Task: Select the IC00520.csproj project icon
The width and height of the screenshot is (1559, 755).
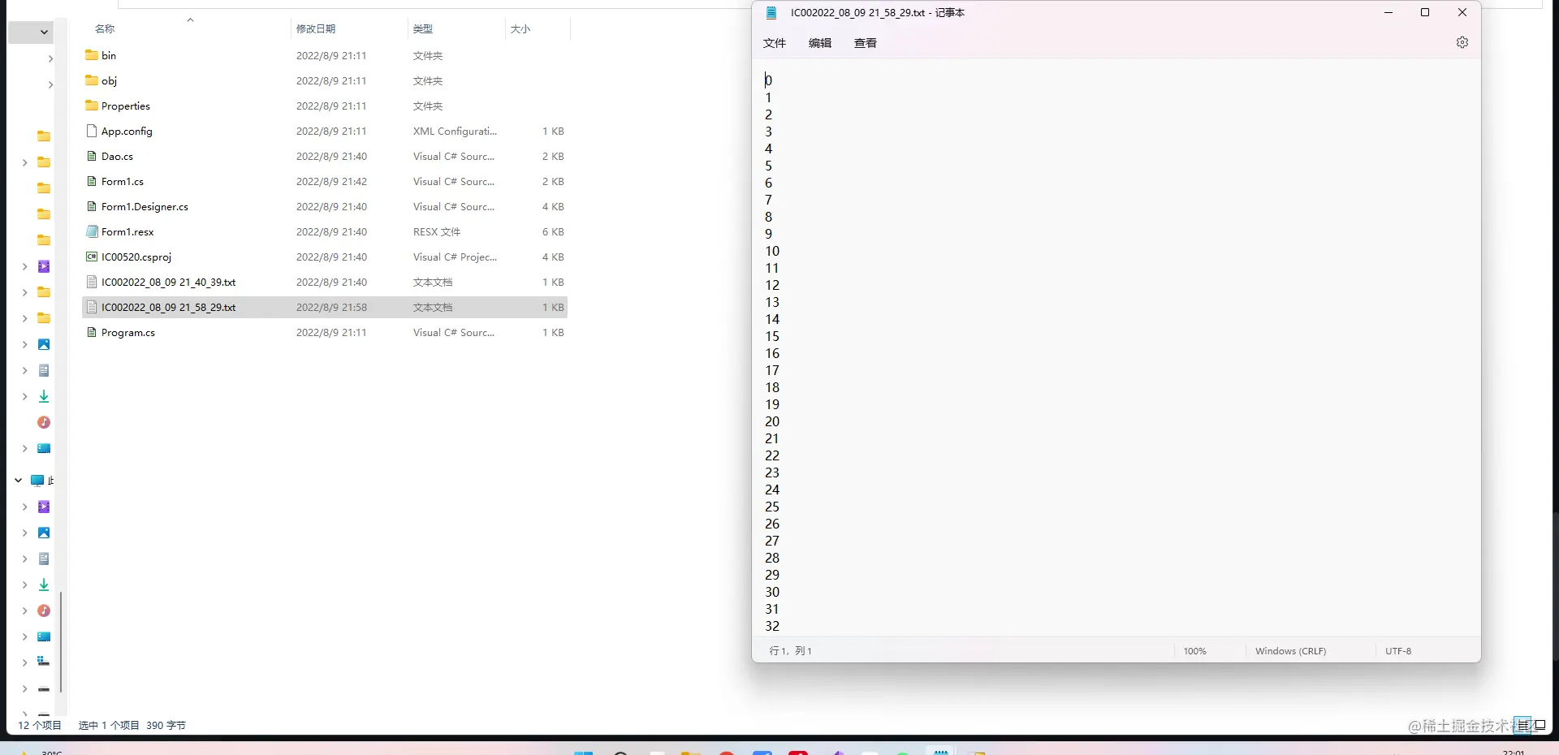Action: point(92,257)
